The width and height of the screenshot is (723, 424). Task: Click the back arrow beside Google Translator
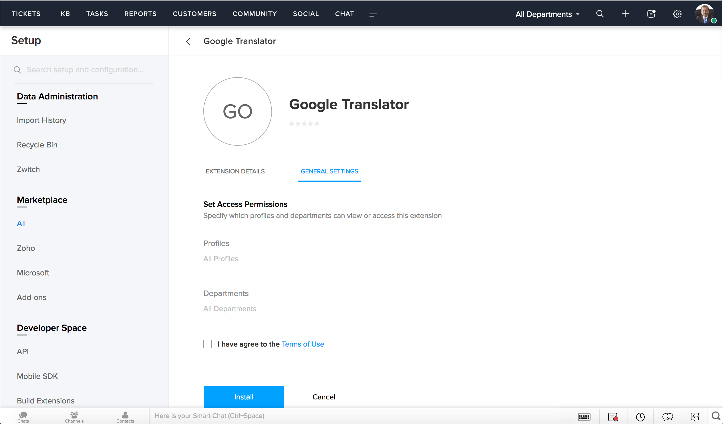click(188, 41)
